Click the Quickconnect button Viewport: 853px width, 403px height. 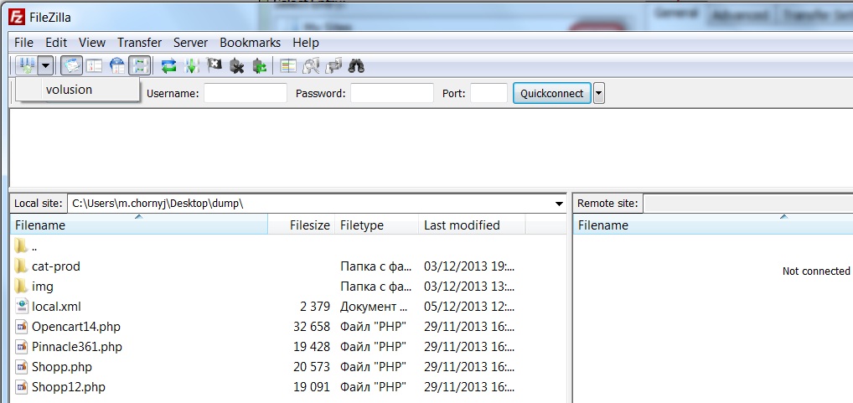click(x=551, y=93)
